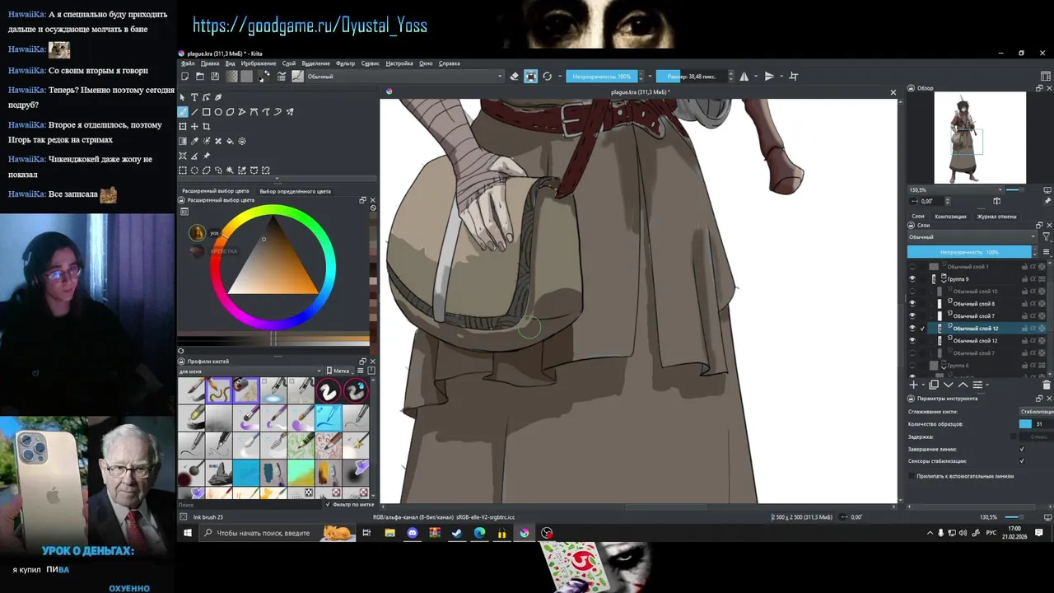
Task: Open the brush blending mode Обычный dropdown
Action: pos(404,77)
